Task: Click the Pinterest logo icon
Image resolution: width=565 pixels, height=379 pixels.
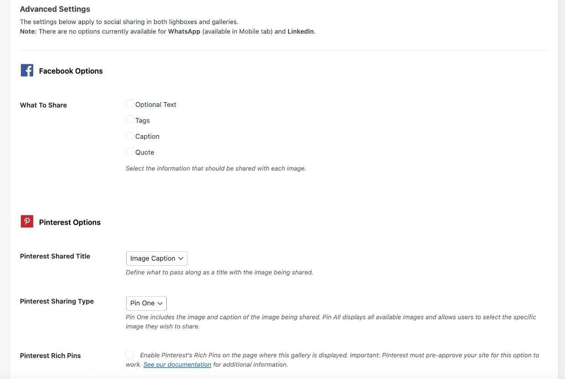Action: click(x=27, y=222)
